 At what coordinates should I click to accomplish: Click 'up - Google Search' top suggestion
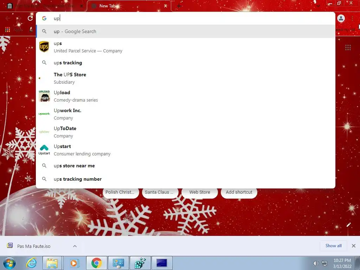186,31
